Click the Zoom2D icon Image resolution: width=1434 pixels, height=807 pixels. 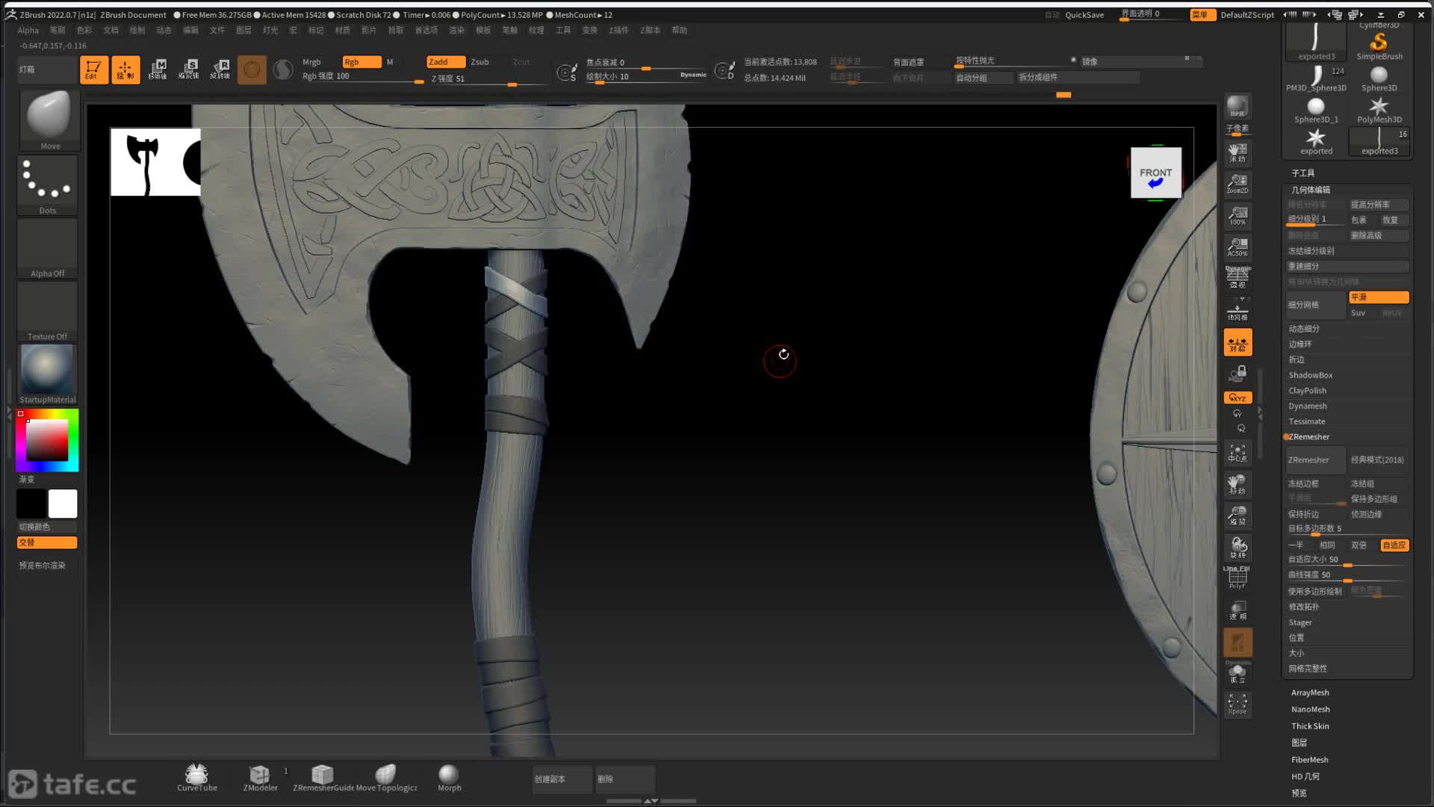point(1238,184)
